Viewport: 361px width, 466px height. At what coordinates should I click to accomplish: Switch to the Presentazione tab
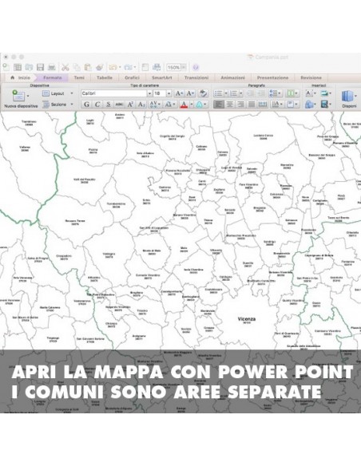(272, 77)
